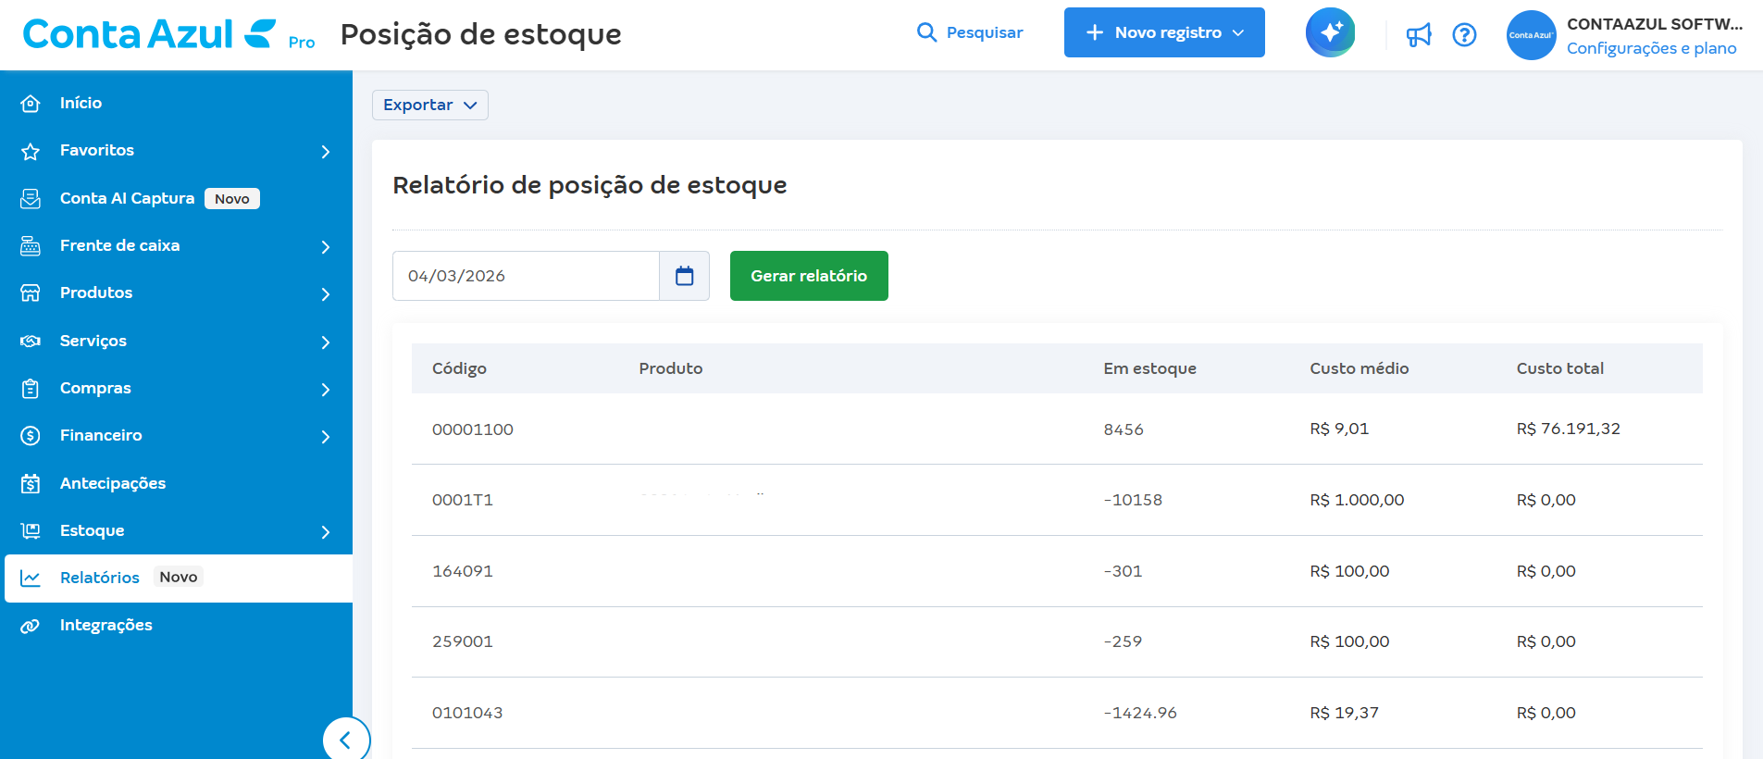Screen dimensions: 1763x759
Task: Open the Exportar dropdown
Action: [x=429, y=105]
